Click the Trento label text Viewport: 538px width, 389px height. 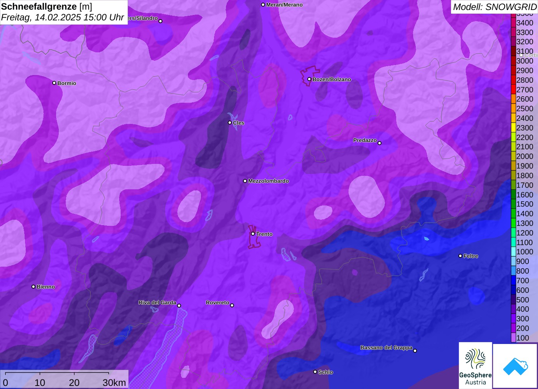[x=264, y=234]
